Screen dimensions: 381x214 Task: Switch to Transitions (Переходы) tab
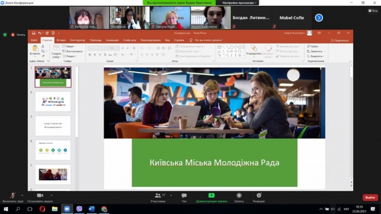pos(95,40)
